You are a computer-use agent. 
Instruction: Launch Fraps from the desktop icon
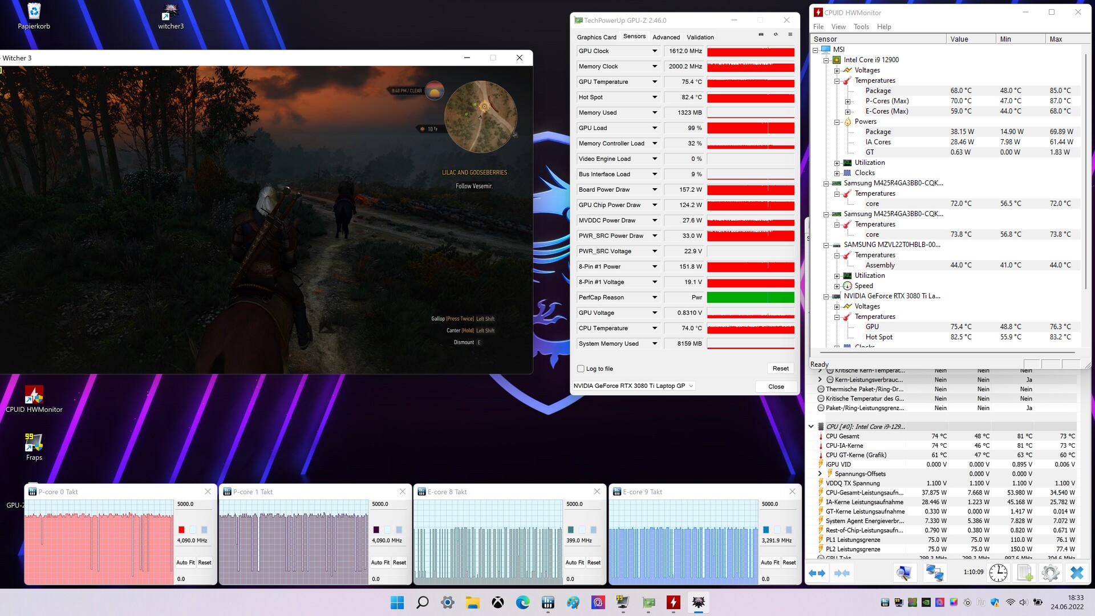tap(34, 447)
